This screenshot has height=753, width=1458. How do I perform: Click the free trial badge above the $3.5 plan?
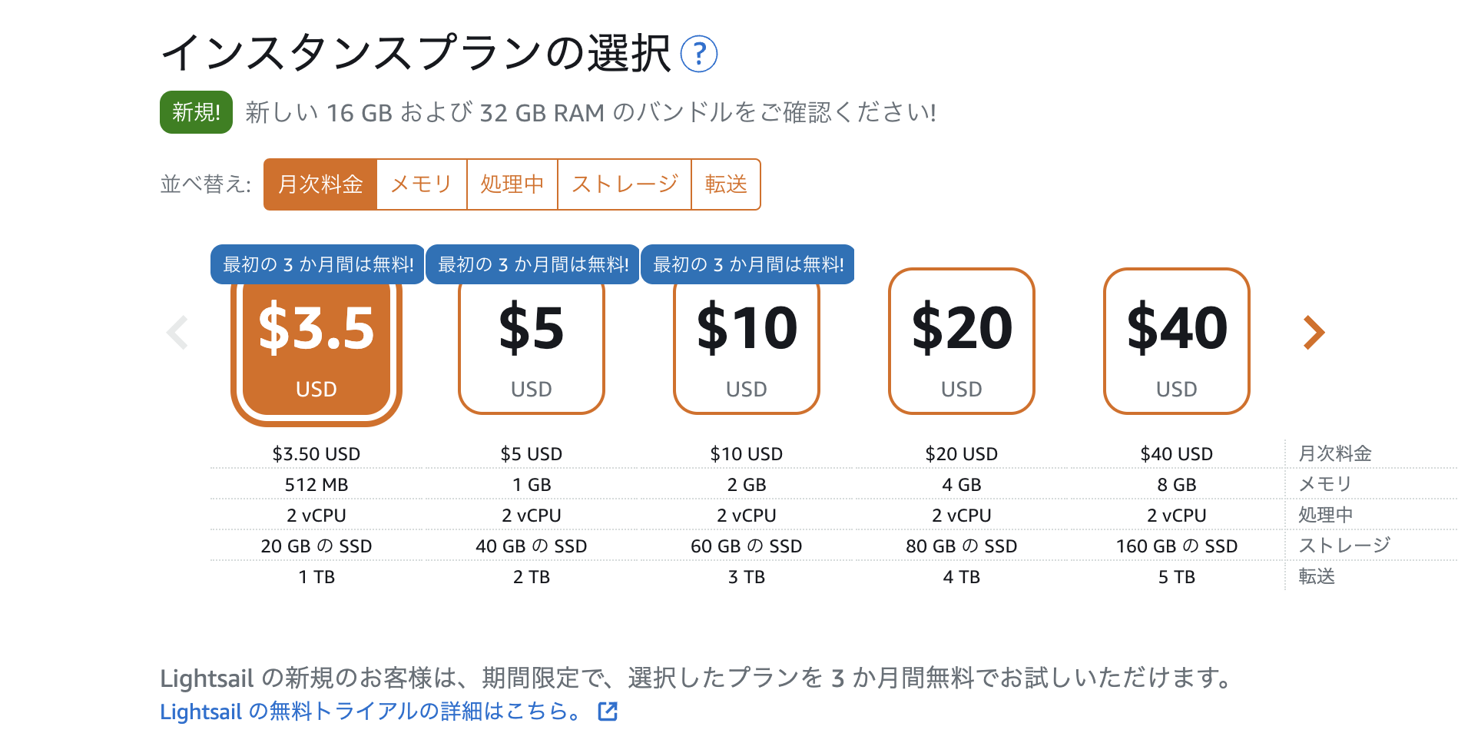pos(317,264)
